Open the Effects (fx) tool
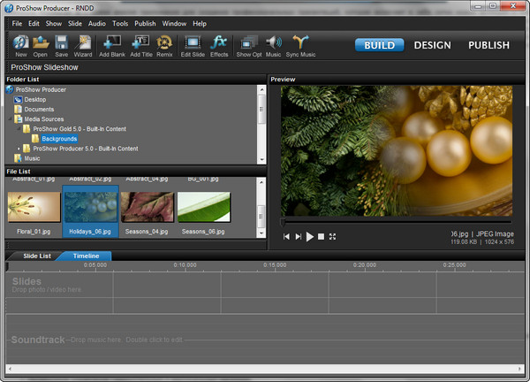 (x=219, y=42)
